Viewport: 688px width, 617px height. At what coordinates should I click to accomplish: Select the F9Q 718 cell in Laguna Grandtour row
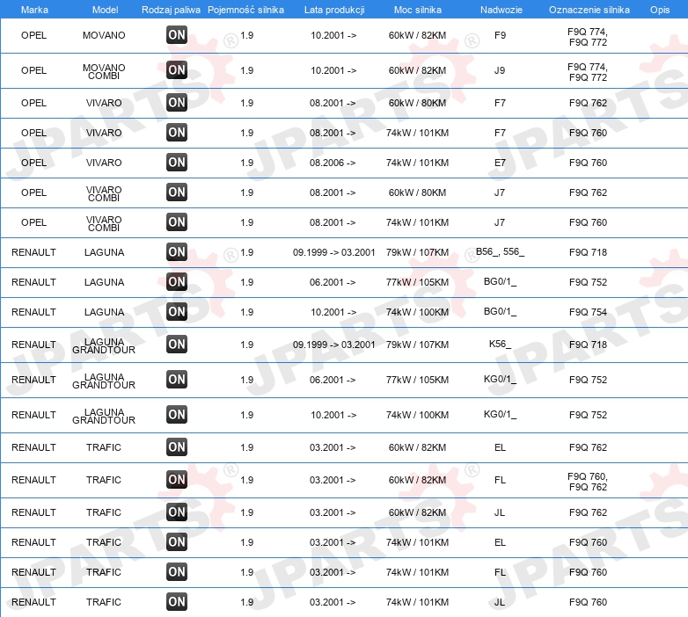(588, 345)
